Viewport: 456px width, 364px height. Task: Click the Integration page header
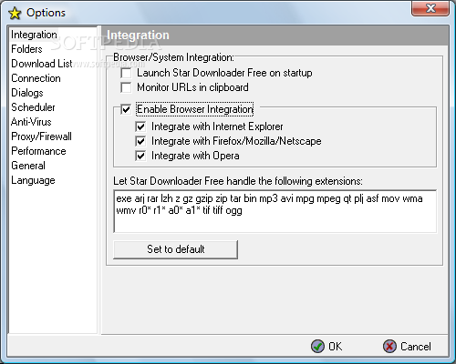pyautogui.click(x=138, y=35)
